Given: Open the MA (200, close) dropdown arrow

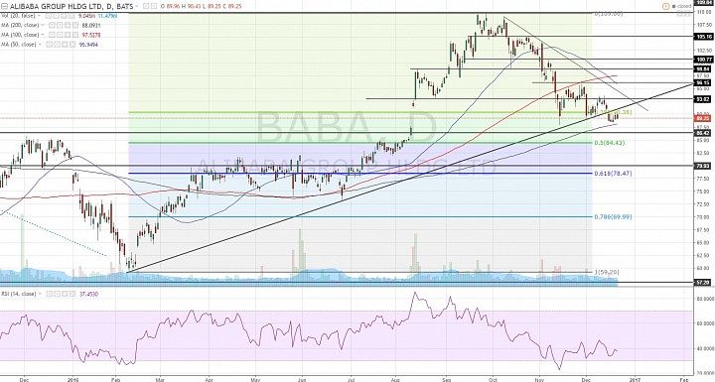Looking at the screenshot, I should tap(43, 25).
